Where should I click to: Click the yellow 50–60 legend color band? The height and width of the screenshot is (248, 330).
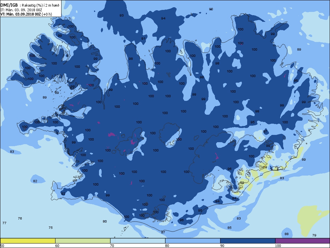pos(28,241)
